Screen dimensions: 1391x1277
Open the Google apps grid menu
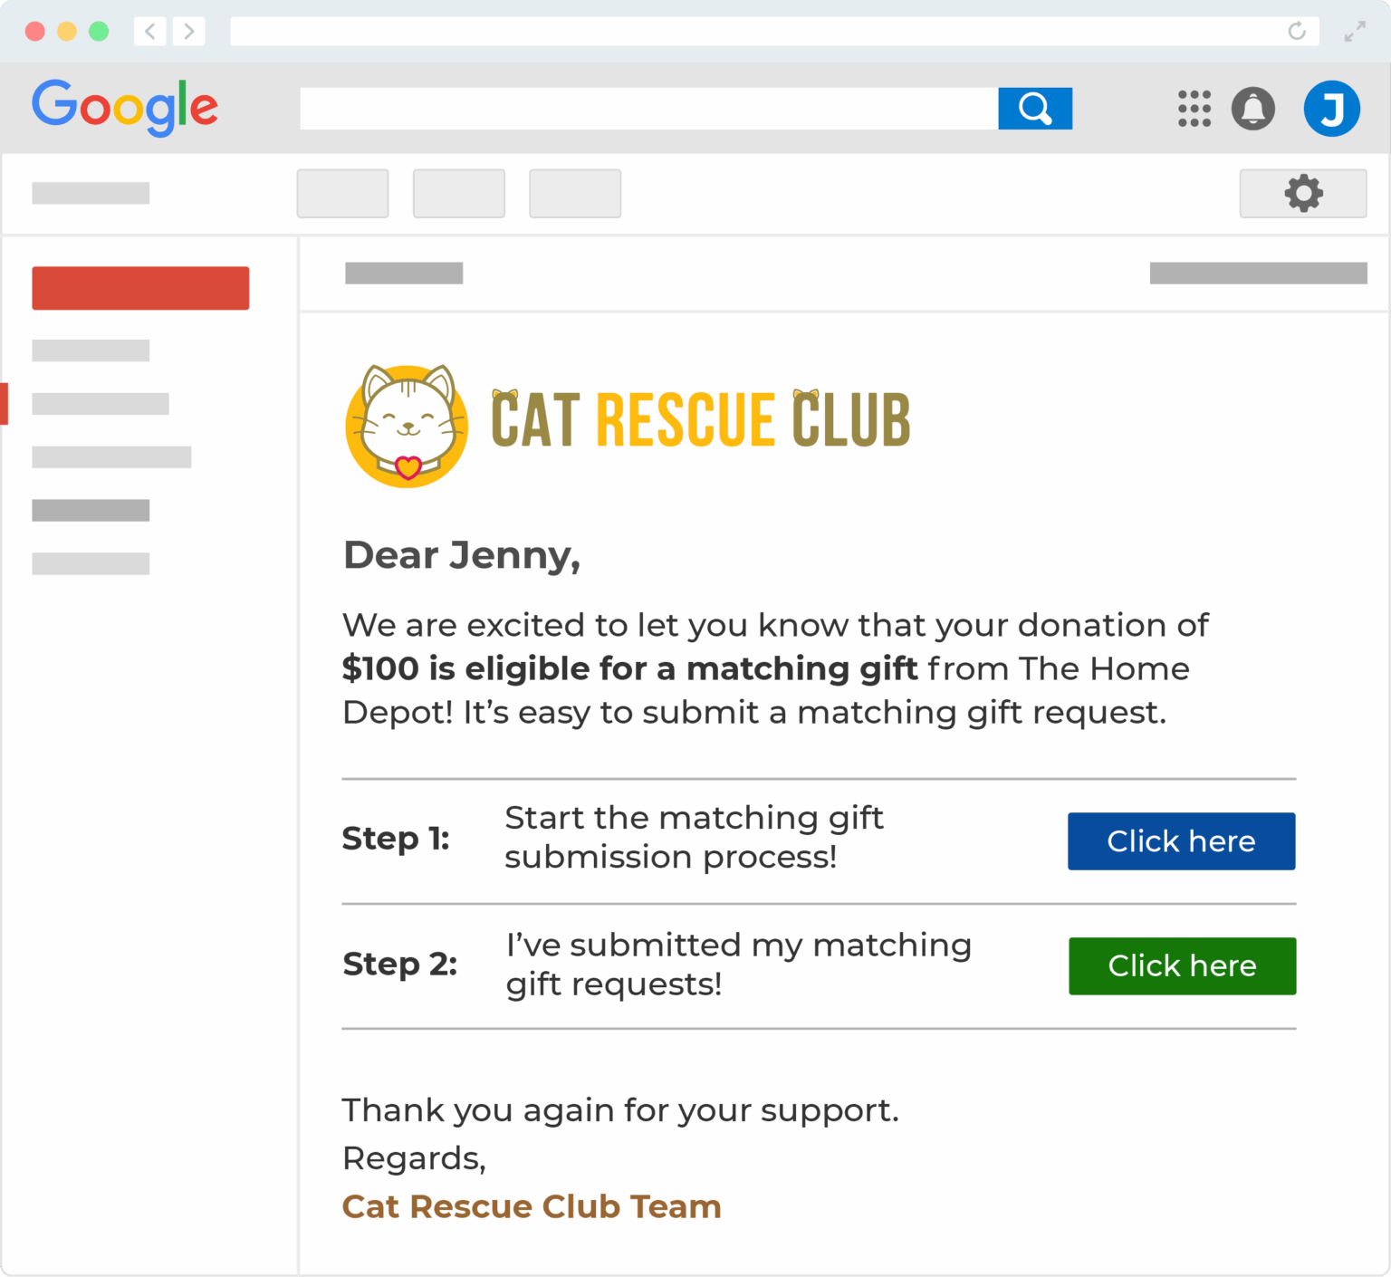[1194, 108]
